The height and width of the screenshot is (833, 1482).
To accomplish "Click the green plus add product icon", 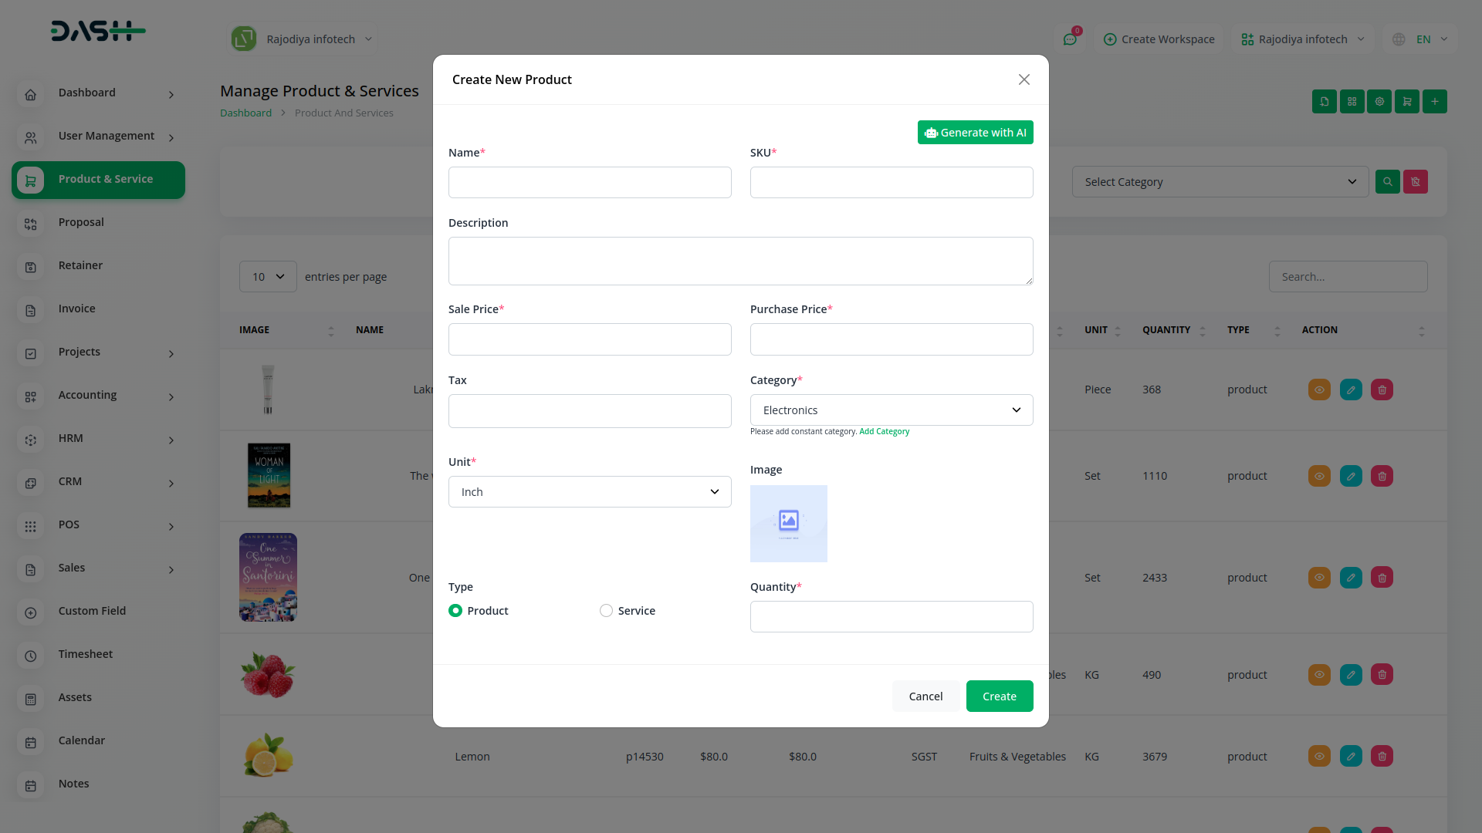I will (x=1434, y=101).
